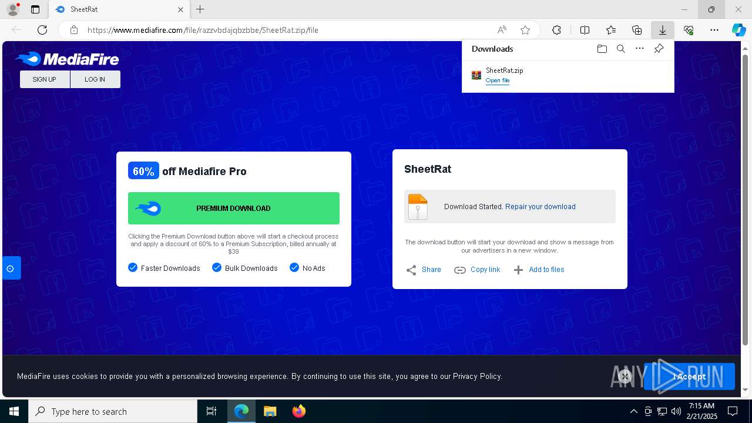Image resolution: width=752 pixels, height=423 pixels.
Task: Accept the cookie notice
Action: (689, 377)
